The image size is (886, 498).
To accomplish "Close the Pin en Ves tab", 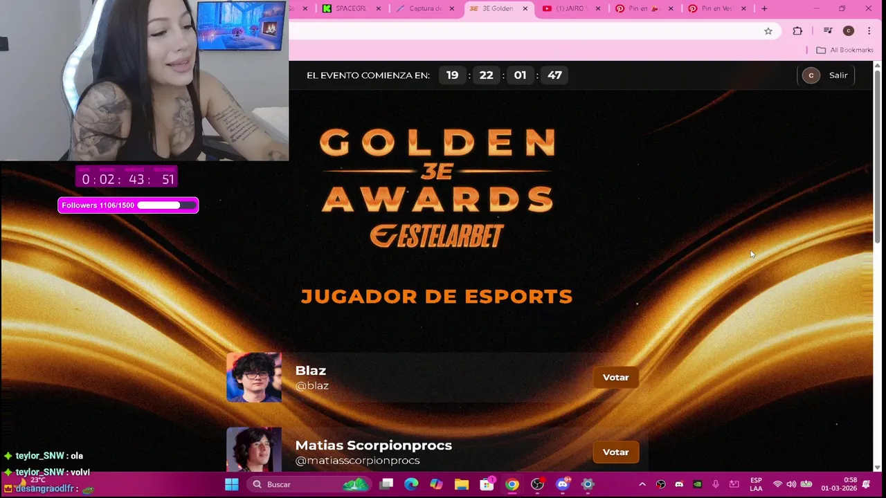I will (x=744, y=8).
